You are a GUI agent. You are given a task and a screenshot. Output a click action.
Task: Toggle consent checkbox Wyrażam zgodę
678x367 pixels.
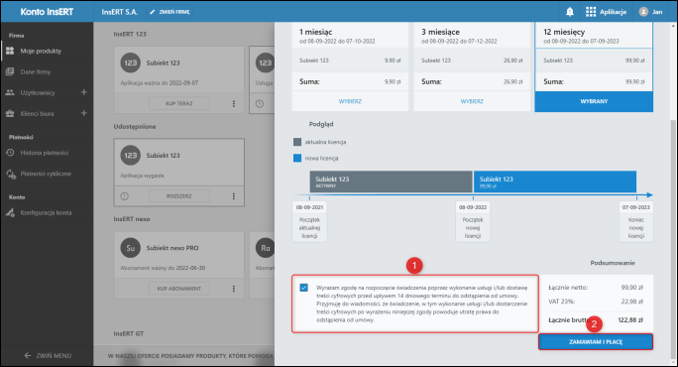coord(304,288)
